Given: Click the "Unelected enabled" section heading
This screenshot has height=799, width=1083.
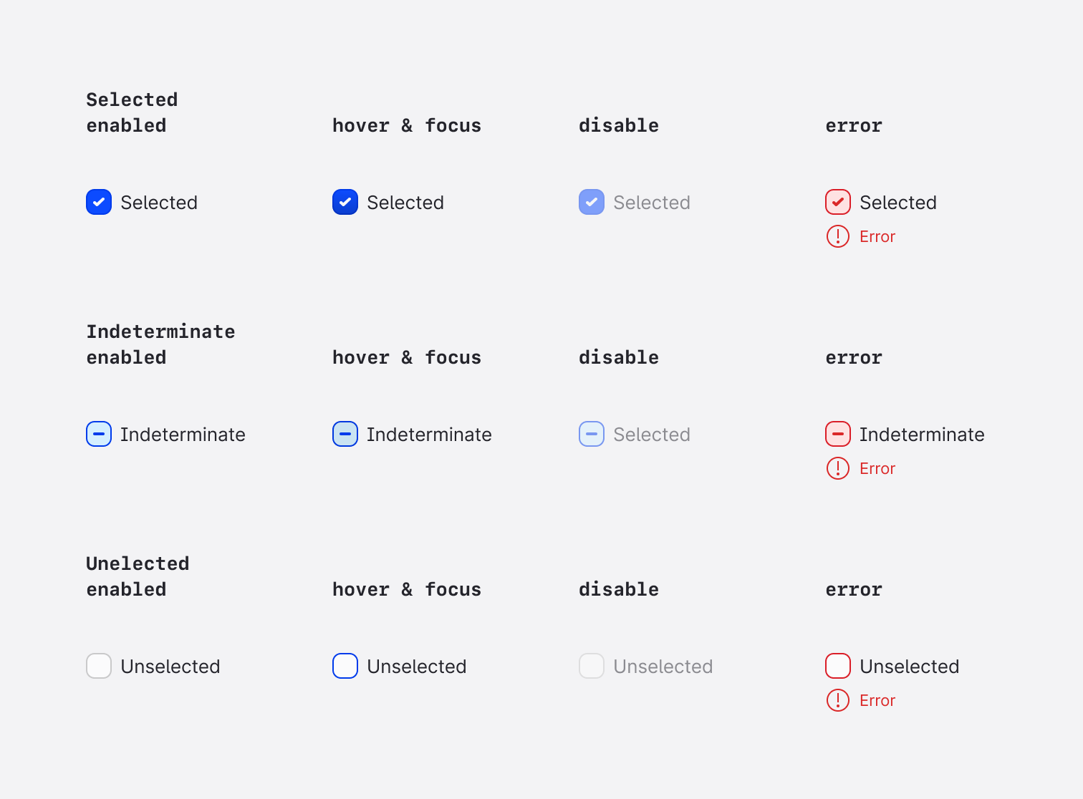Looking at the screenshot, I should click(138, 576).
